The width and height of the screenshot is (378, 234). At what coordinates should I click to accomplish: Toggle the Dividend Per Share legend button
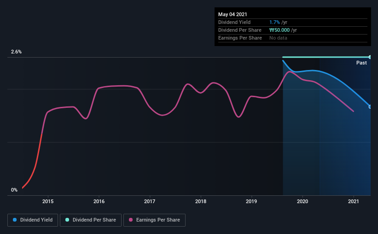coord(91,220)
